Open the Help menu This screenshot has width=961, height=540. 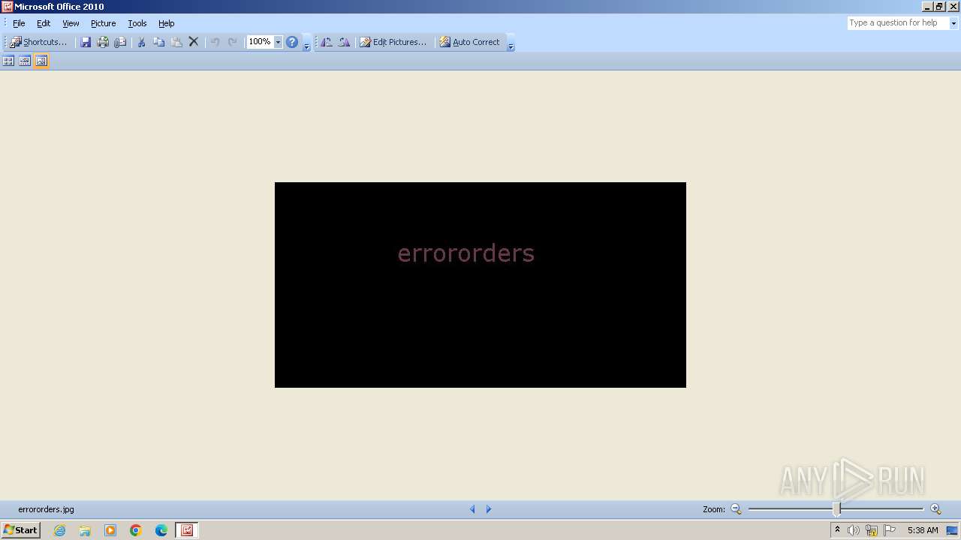point(167,23)
